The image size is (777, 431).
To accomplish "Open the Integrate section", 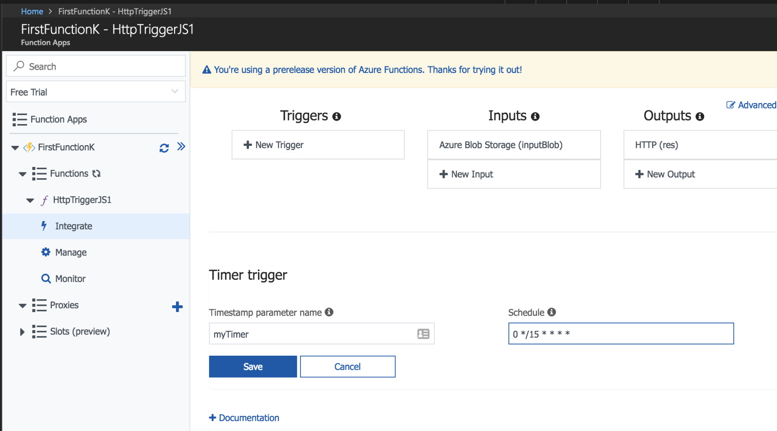I will [x=73, y=226].
